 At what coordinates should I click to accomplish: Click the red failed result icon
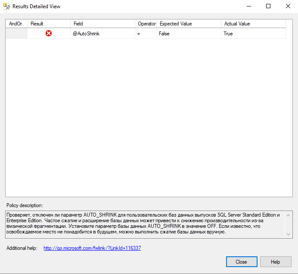(x=49, y=33)
